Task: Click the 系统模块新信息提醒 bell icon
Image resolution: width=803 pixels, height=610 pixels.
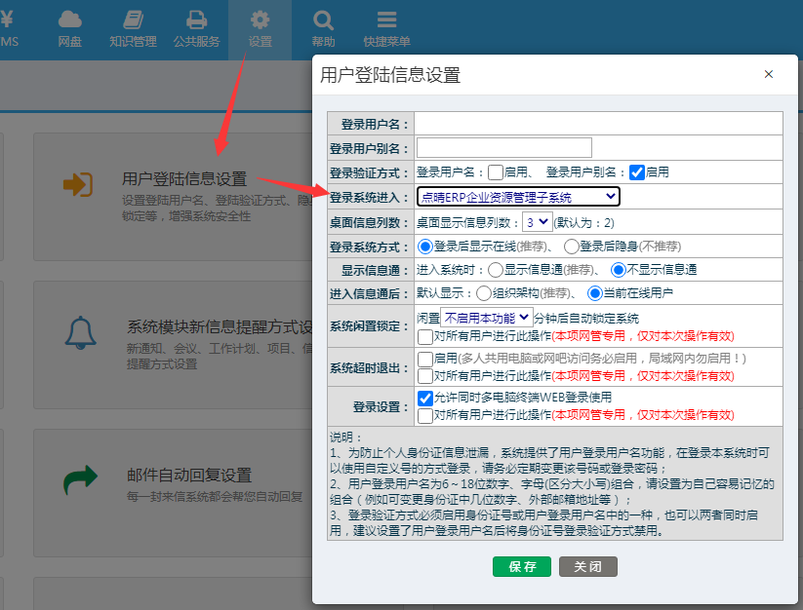Action: click(80, 332)
